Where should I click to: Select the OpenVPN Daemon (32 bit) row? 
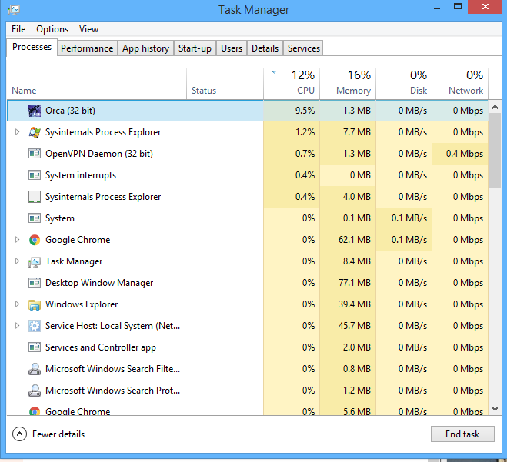pyautogui.click(x=248, y=154)
